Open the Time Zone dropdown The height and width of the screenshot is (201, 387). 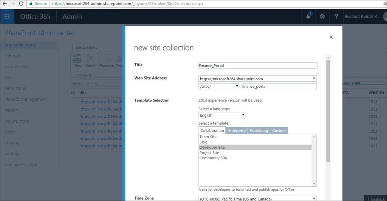coord(257,198)
